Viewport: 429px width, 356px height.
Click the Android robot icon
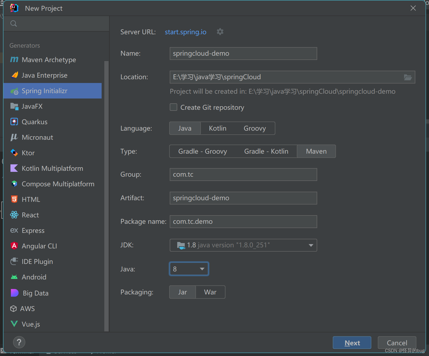(x=14, y=277)
